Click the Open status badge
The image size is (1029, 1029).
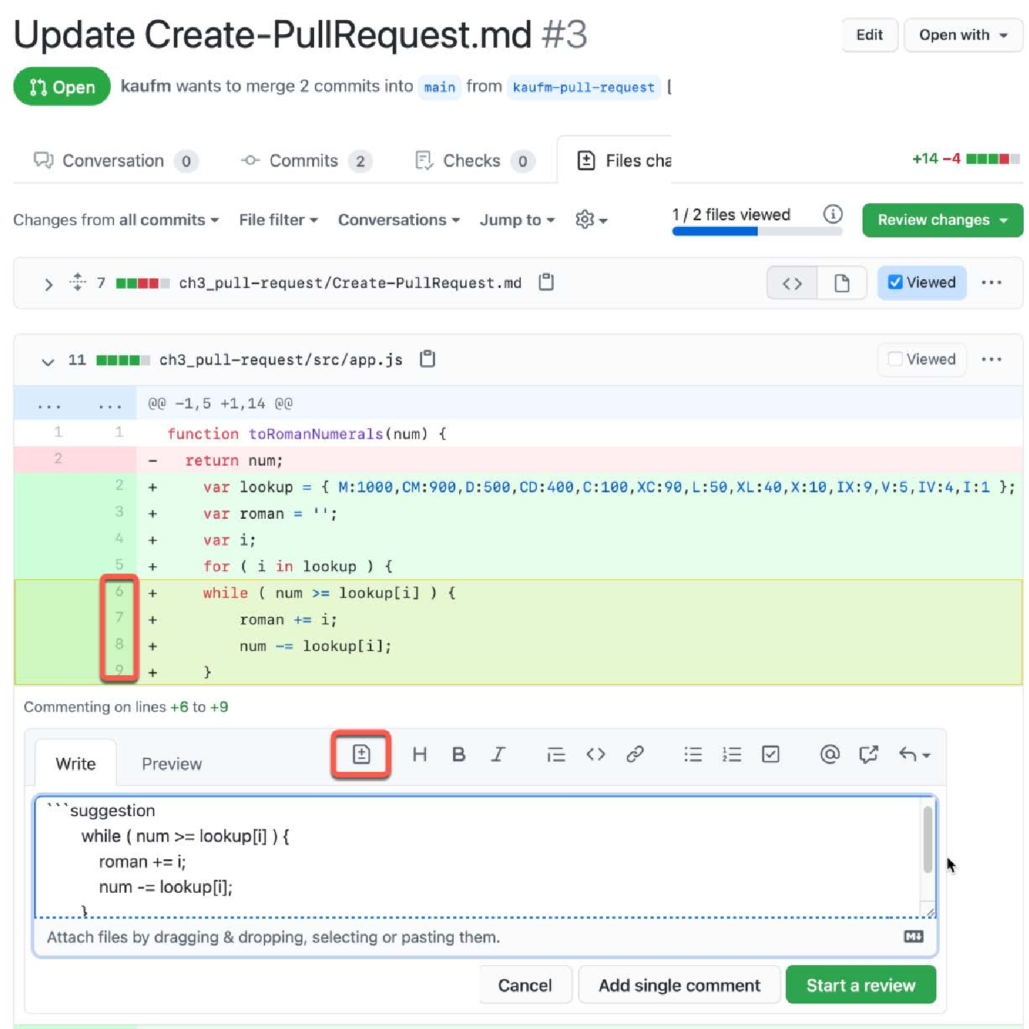point(62,87)
